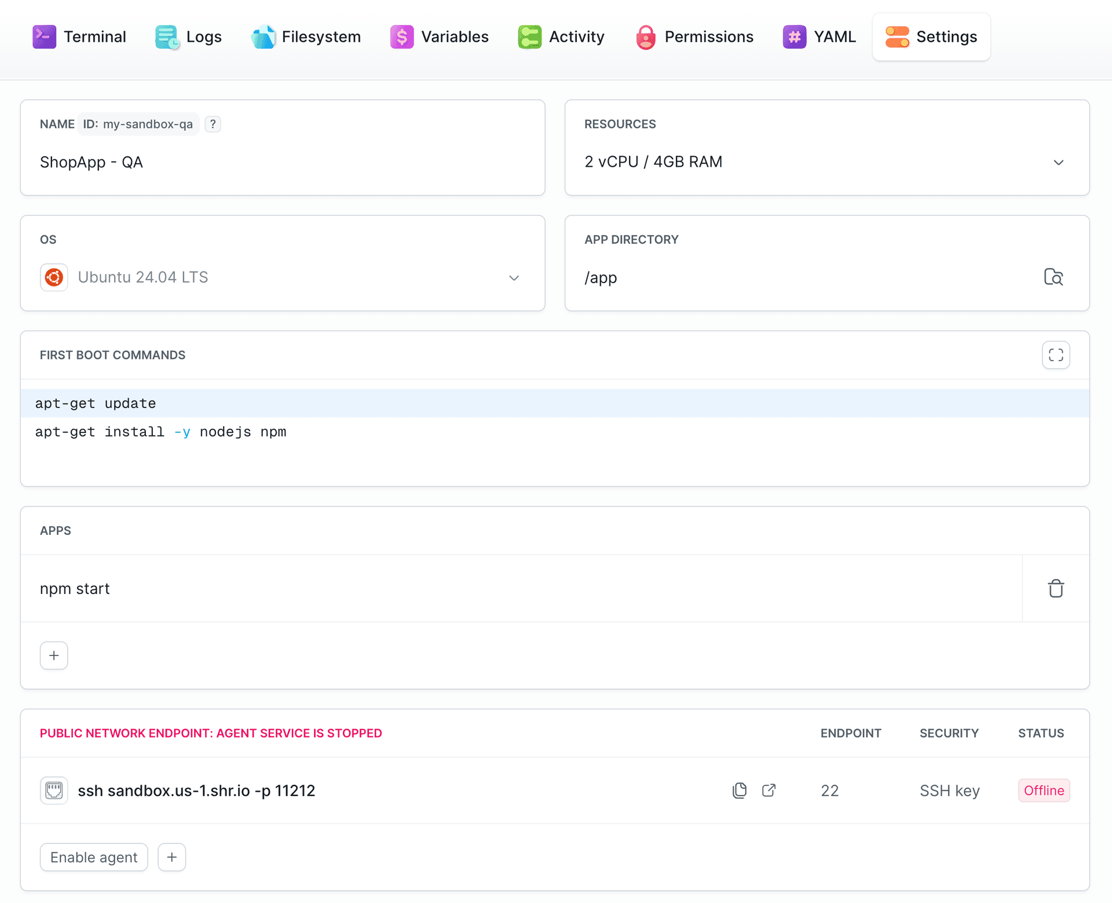The width and height of the screenshot is (1112, 903).
Task: Delete the npm start app
Action: pos(1055,588)
